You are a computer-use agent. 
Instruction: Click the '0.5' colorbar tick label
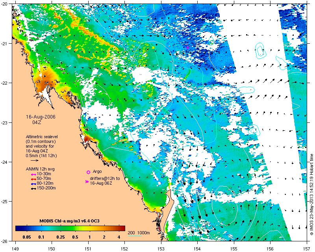(75, 237)
